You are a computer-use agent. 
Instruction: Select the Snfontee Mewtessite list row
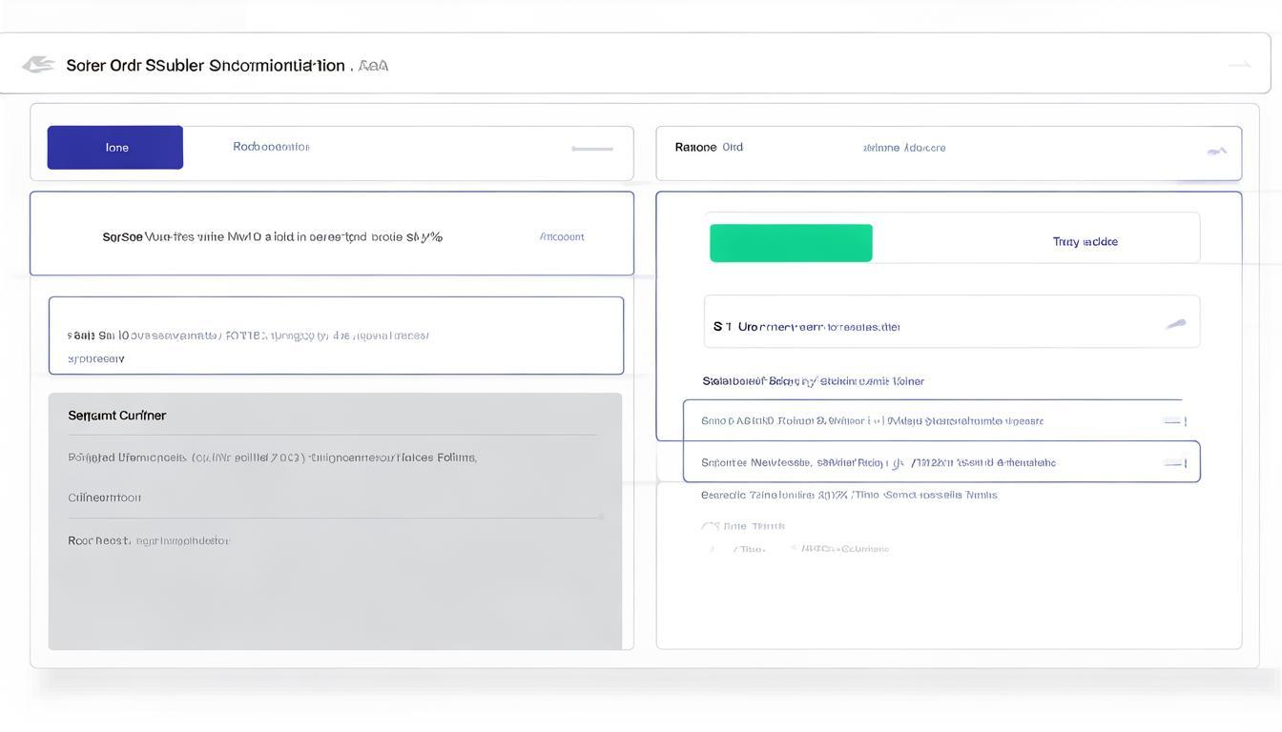click(878, 463)
